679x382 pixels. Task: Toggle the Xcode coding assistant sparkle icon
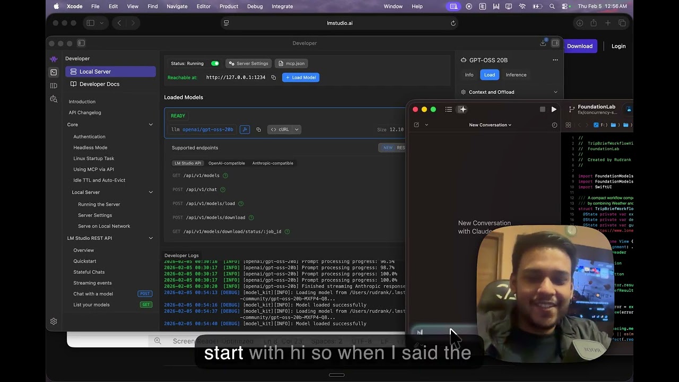click(462, 109)
